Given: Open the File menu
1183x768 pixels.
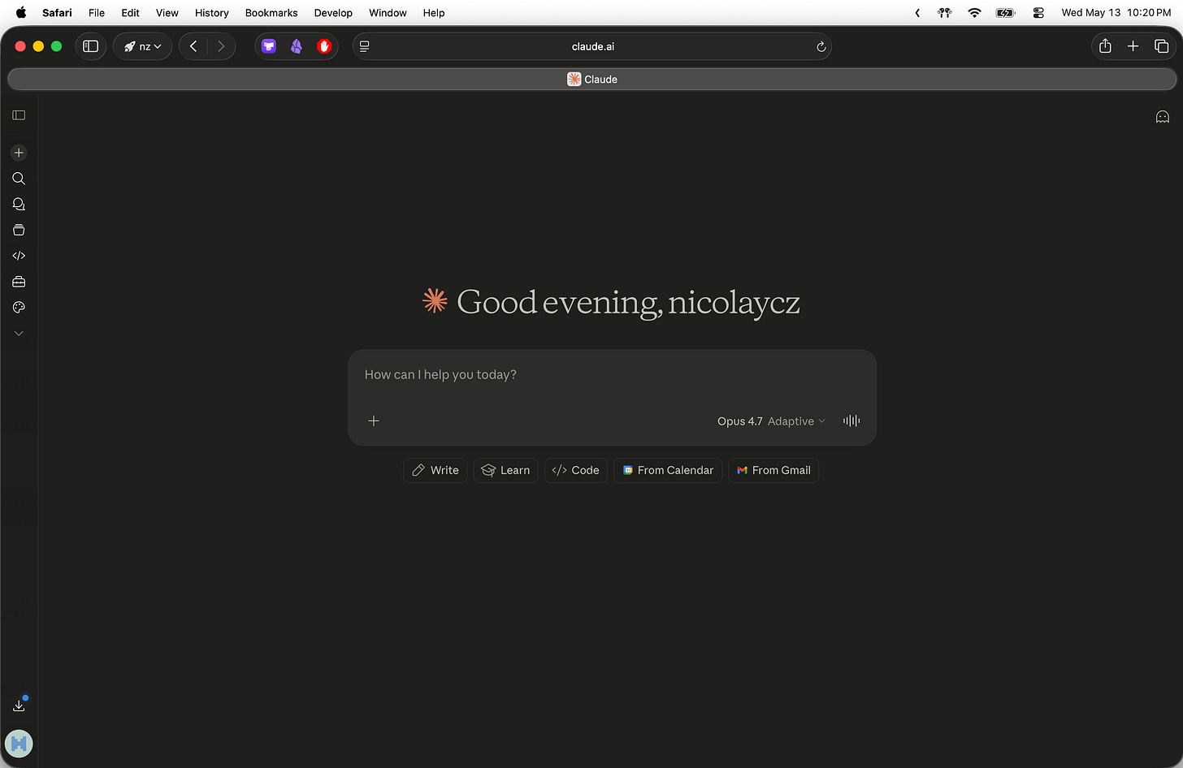Looking at the screenshot, I should coord(97,13).
